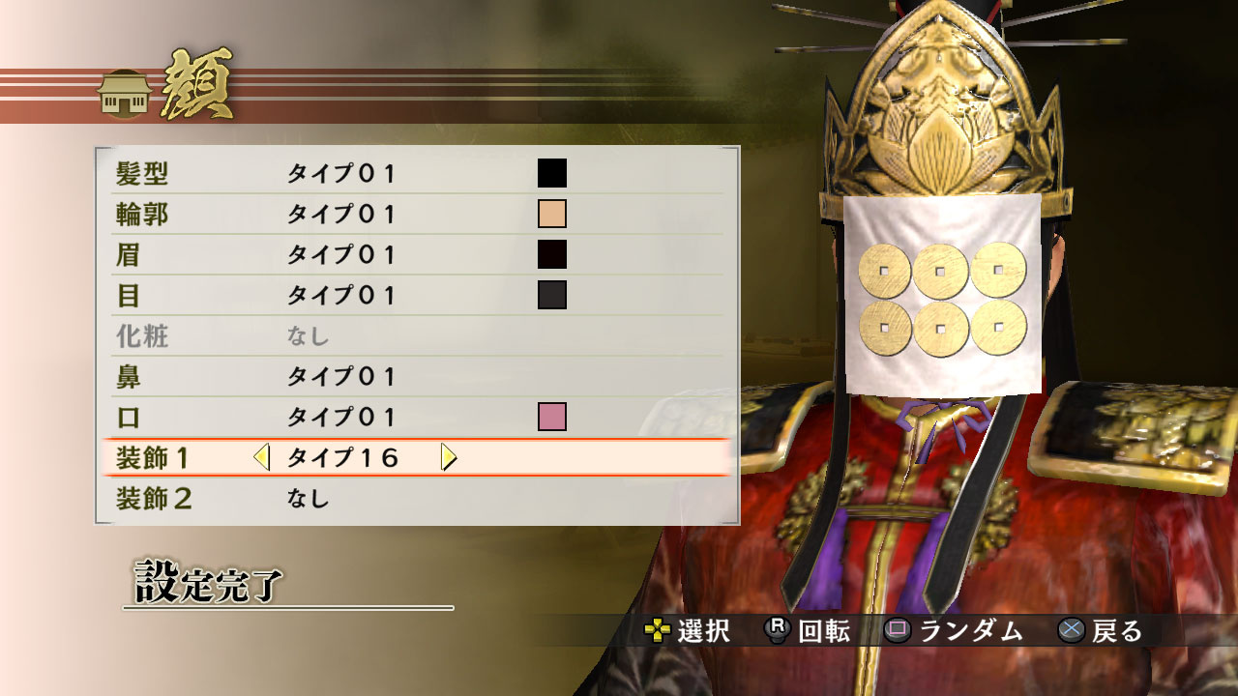
Task: Click the square button ランダム icon
Action: point(898,631)
